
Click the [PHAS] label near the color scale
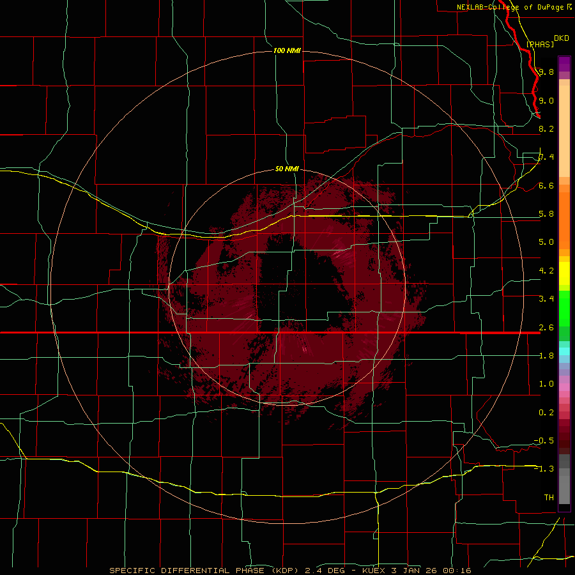tap(540, 44)
